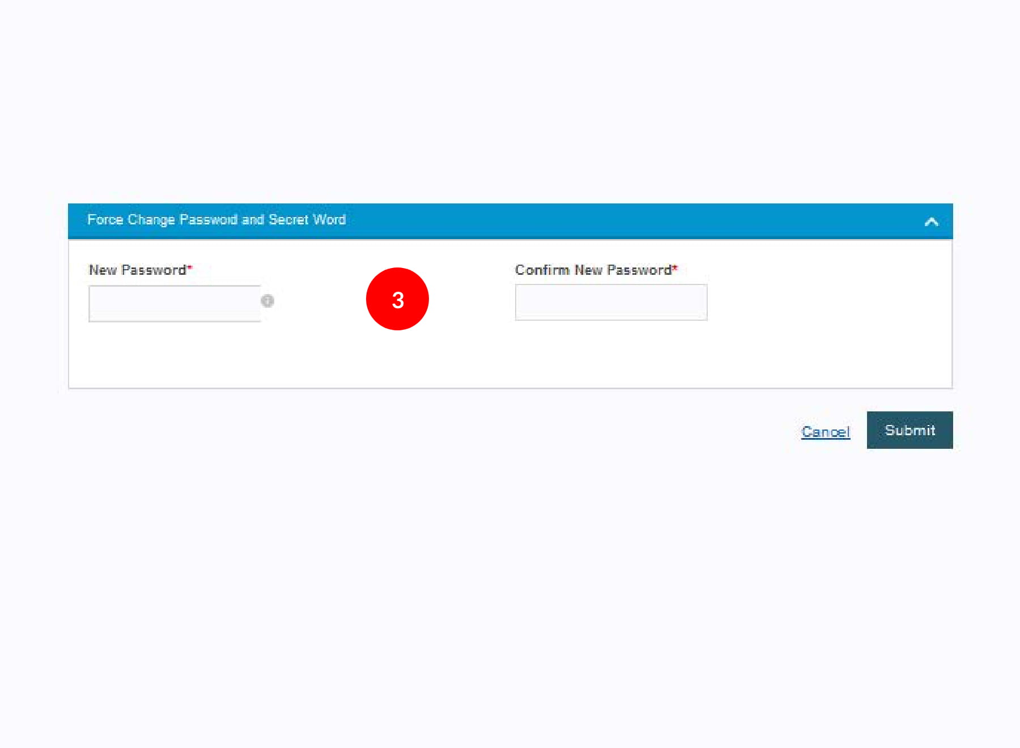The image size is (1020, 748).
Task: Click the info icon beside New Password
Action: (x=267, y=301)
